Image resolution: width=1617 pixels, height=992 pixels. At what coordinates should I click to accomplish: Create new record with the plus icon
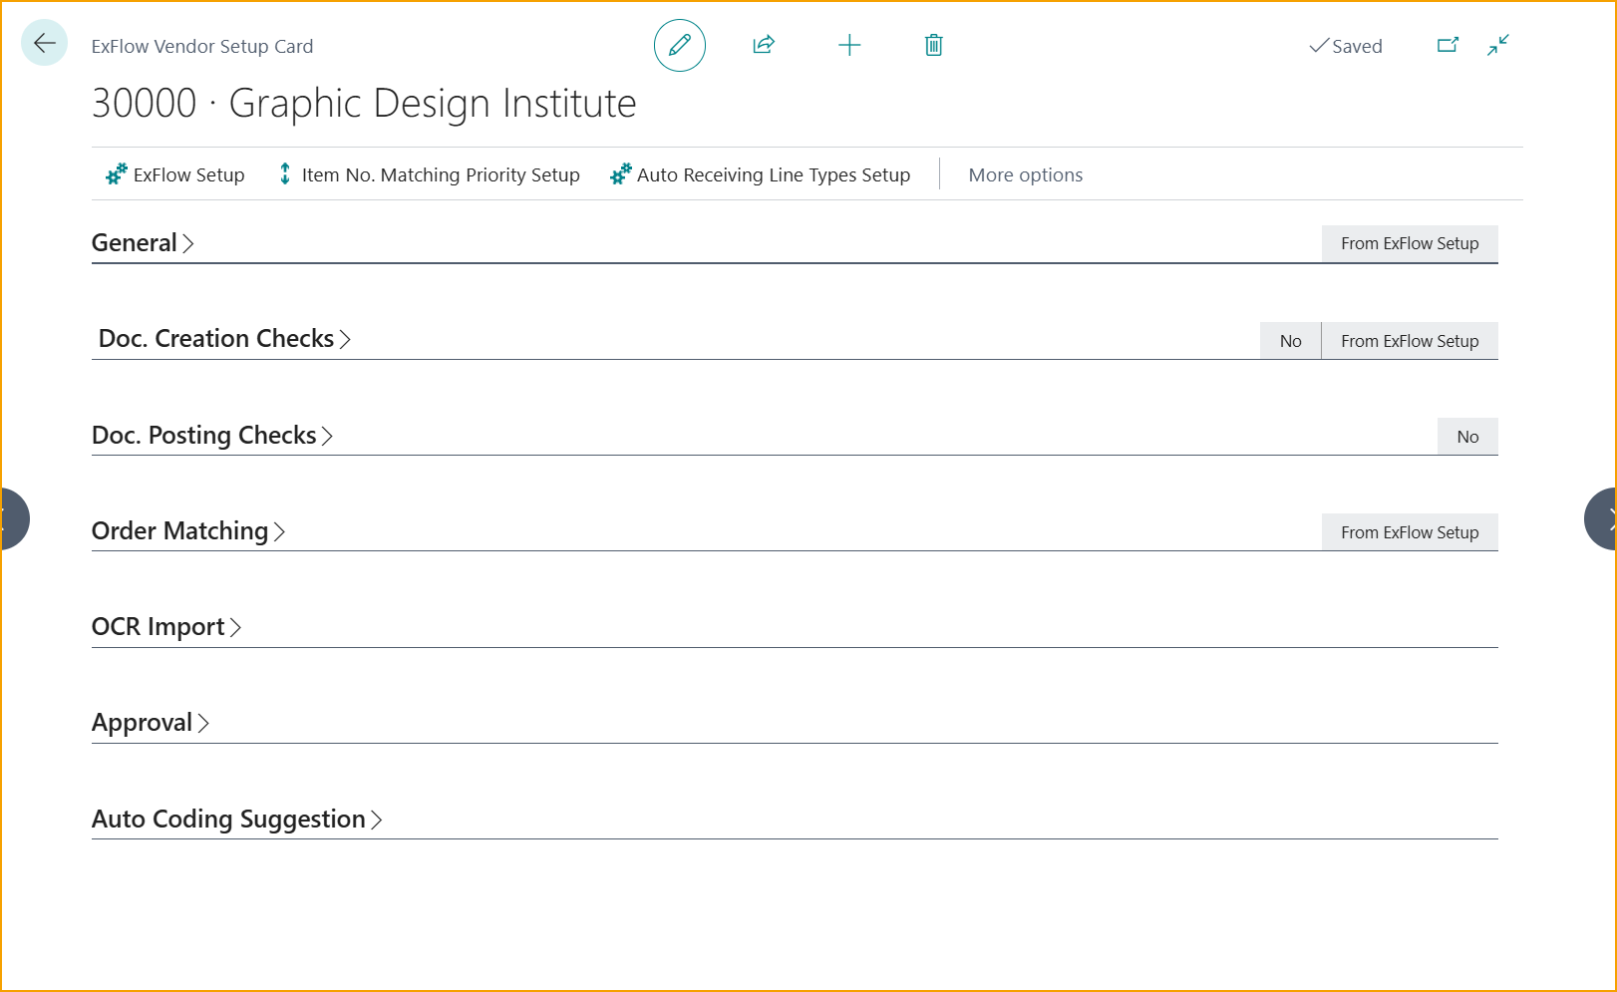pos(849,45)
